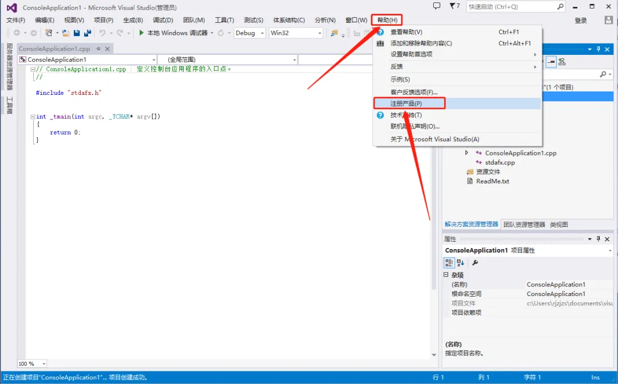Screen dimensions: 618x384
Task: Open the 调试(D) menu
Action: click(x=163, y=20)
